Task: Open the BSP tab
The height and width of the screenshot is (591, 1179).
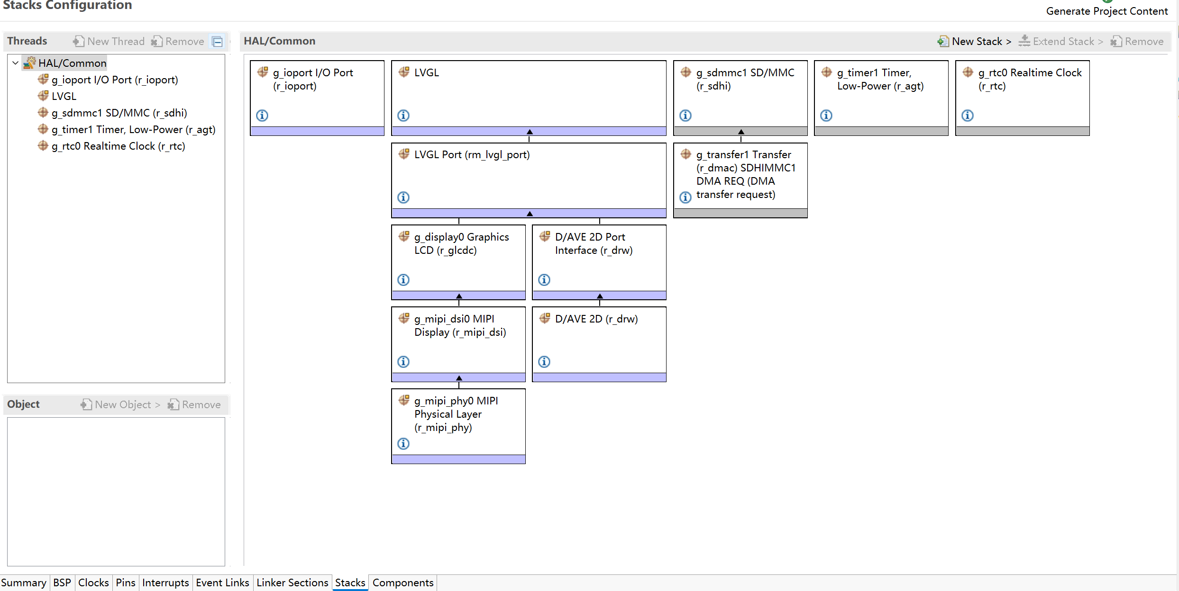Action: coord(62,582)
